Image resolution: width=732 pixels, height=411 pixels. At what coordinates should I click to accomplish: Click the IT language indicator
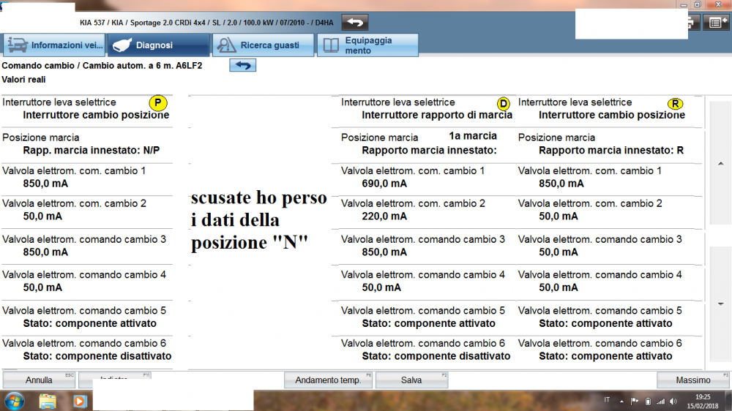607,400
